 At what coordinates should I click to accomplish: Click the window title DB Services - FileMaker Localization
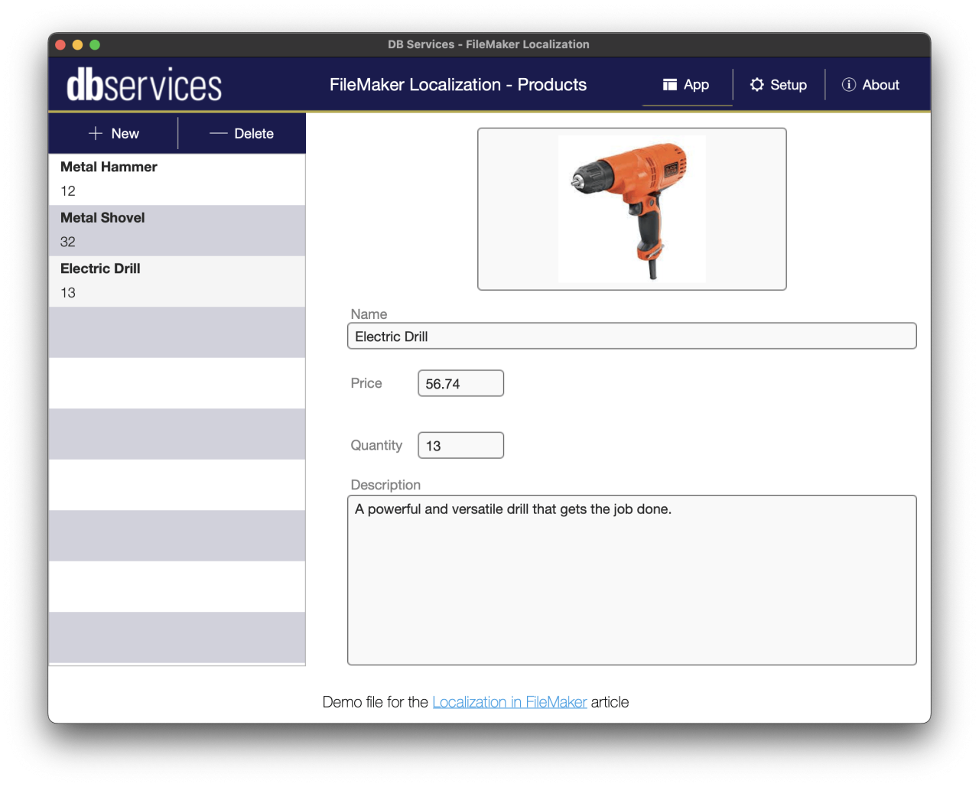pos(489,44)
